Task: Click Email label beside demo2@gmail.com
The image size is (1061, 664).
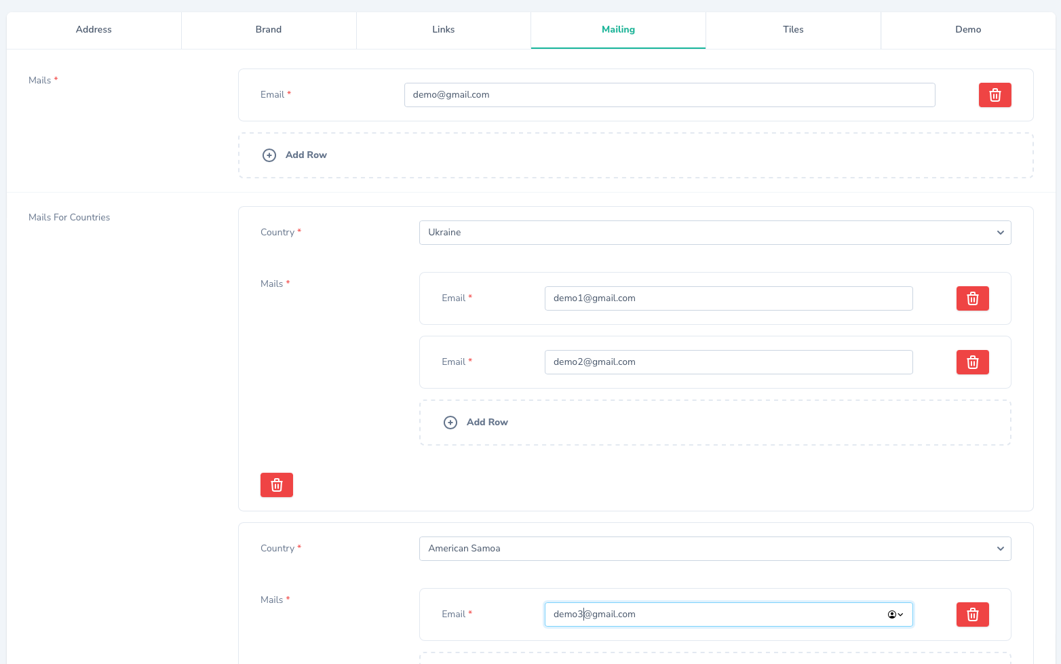Action: point(457,362)
